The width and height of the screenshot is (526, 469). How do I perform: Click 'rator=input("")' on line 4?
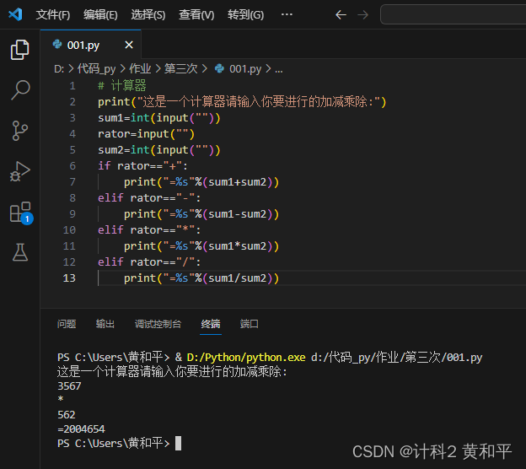click(x=146, y=134)
